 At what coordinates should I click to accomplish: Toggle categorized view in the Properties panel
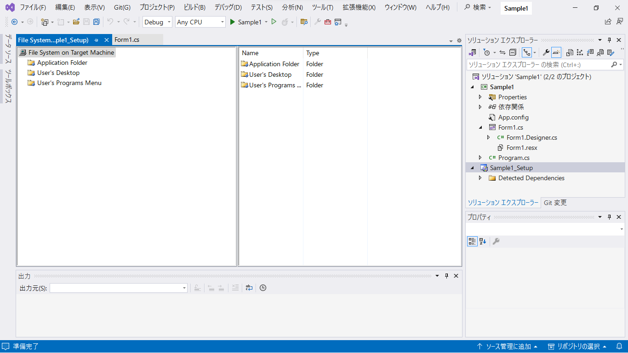472,241
